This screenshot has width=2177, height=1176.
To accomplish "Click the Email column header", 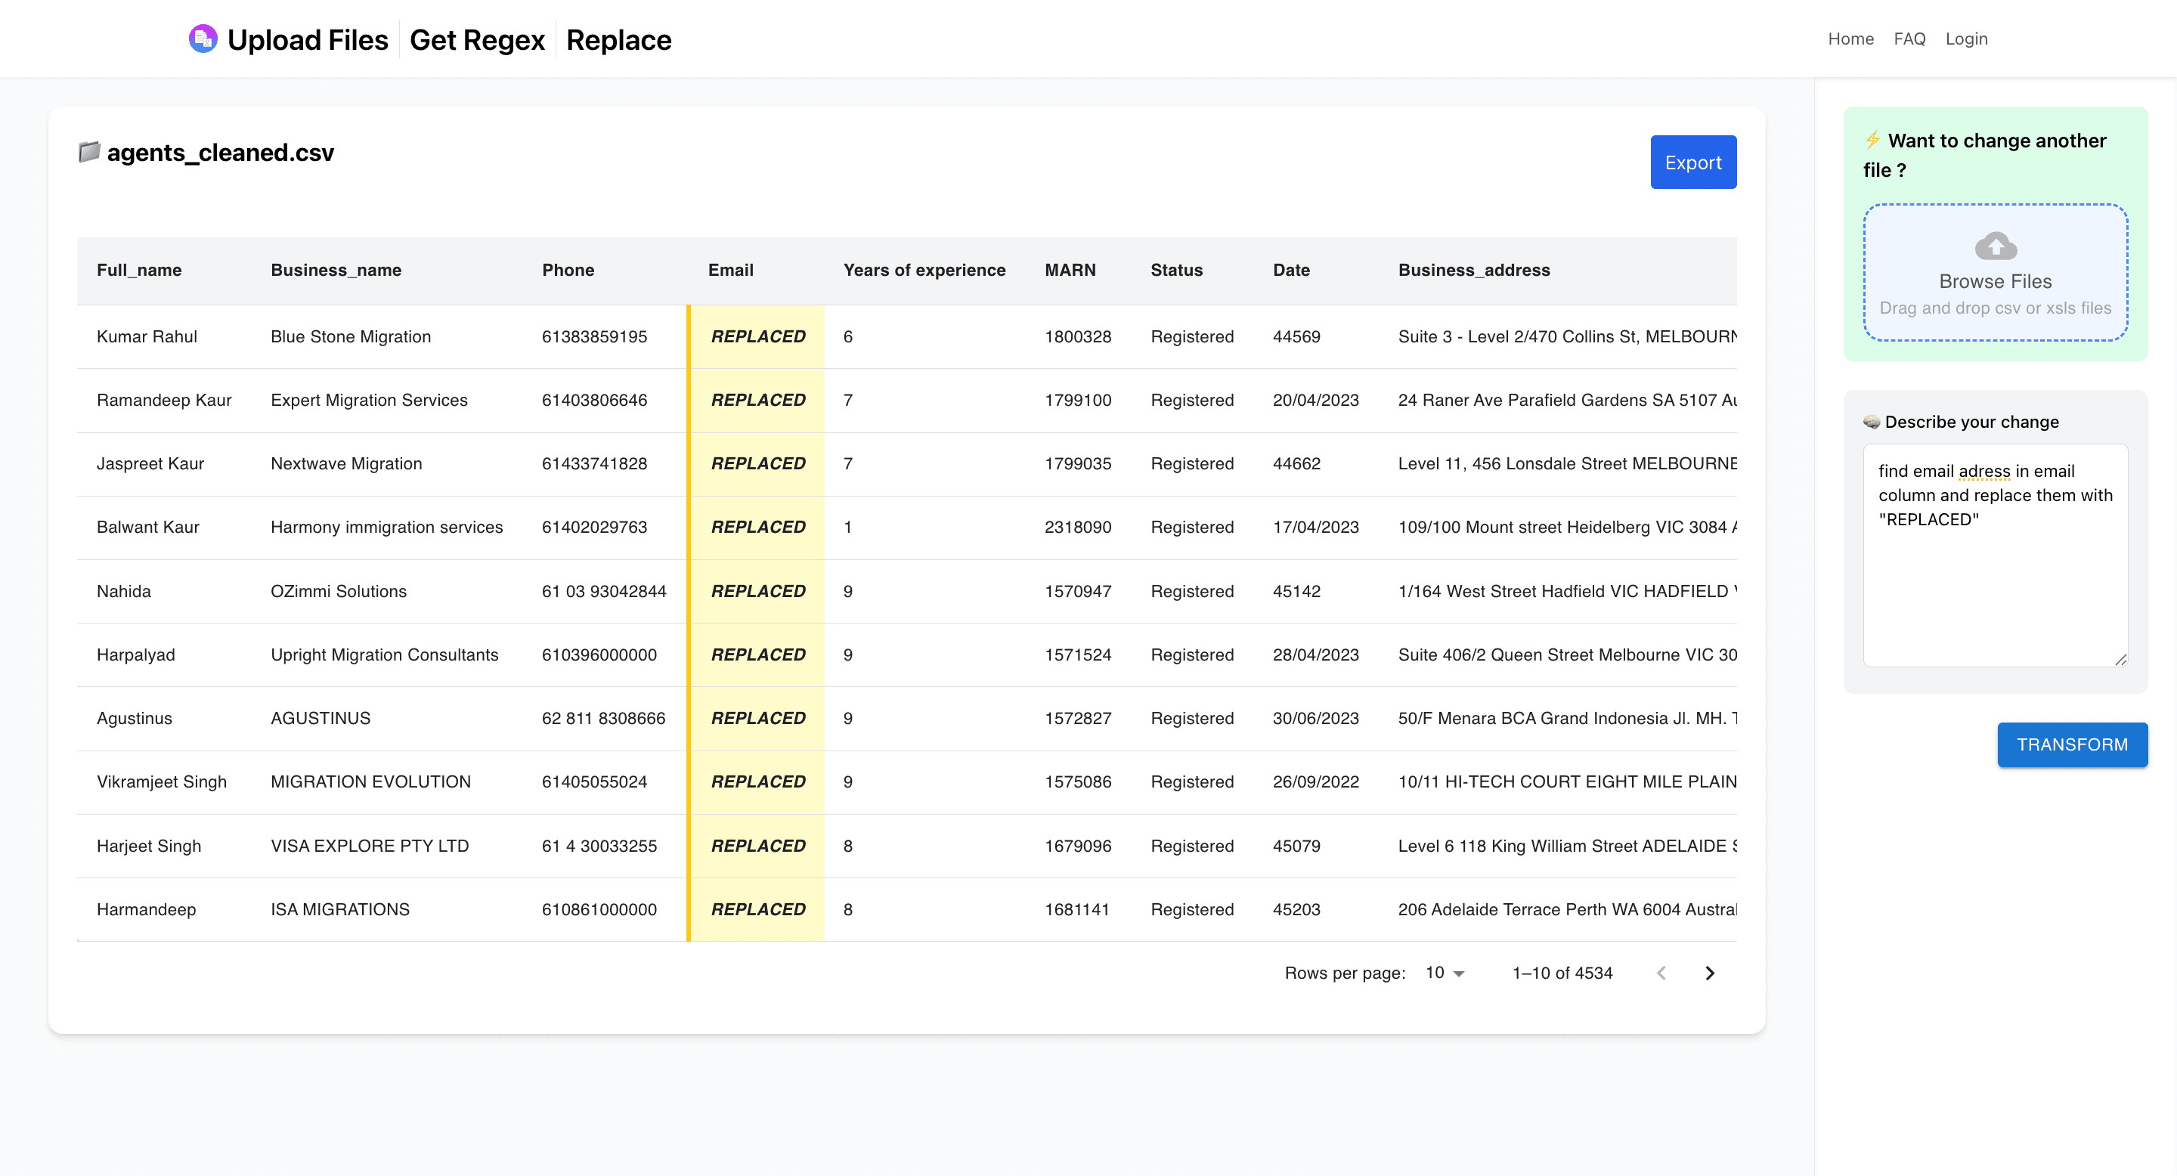I will [730, 271].
